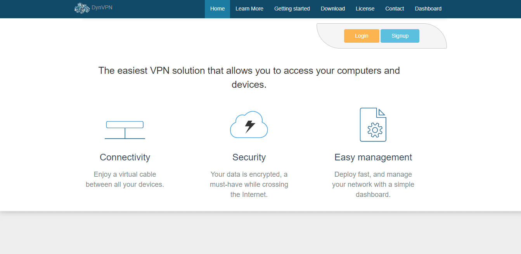This screenshot has height=254, width=521.
Task: Click the orange Login button
Action: [x=362, y=36]
